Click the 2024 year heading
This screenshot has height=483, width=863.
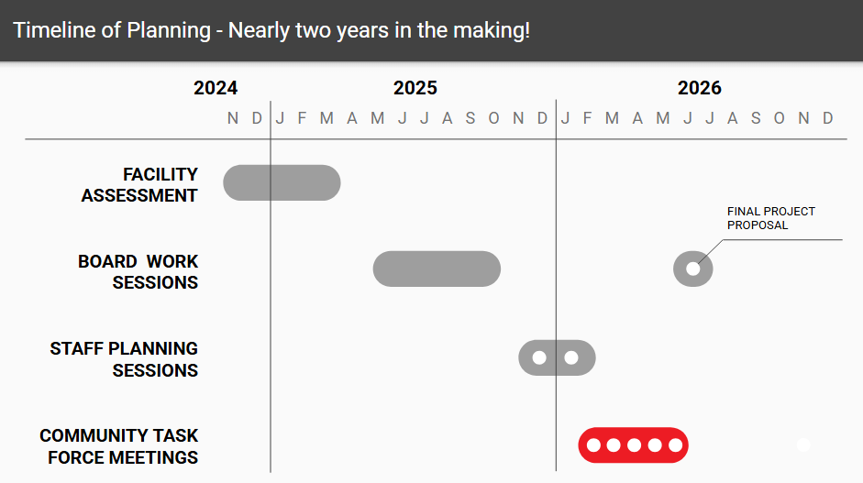click(x=216, y=88)
